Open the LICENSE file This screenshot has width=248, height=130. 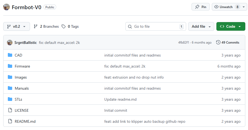[x=22, y=110]
